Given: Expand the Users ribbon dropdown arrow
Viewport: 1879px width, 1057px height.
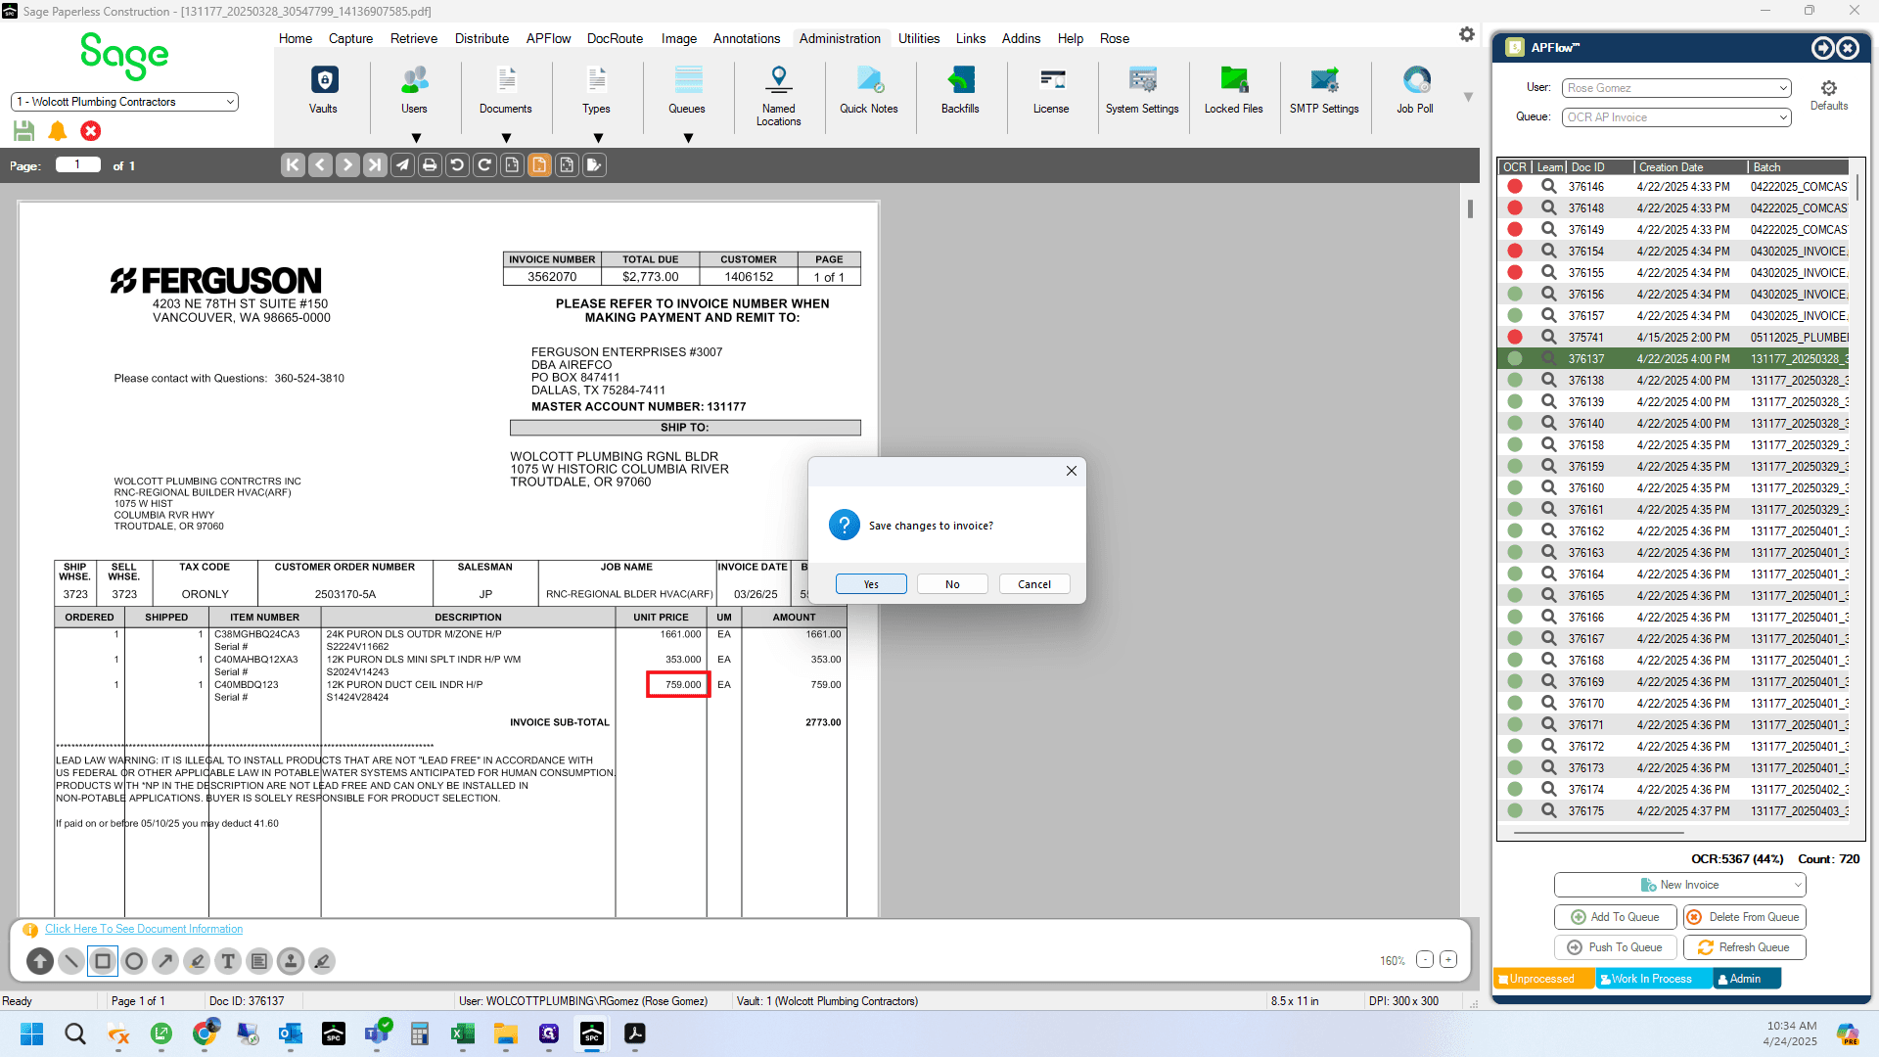Looking at the screenshot, I should [416, 138].
